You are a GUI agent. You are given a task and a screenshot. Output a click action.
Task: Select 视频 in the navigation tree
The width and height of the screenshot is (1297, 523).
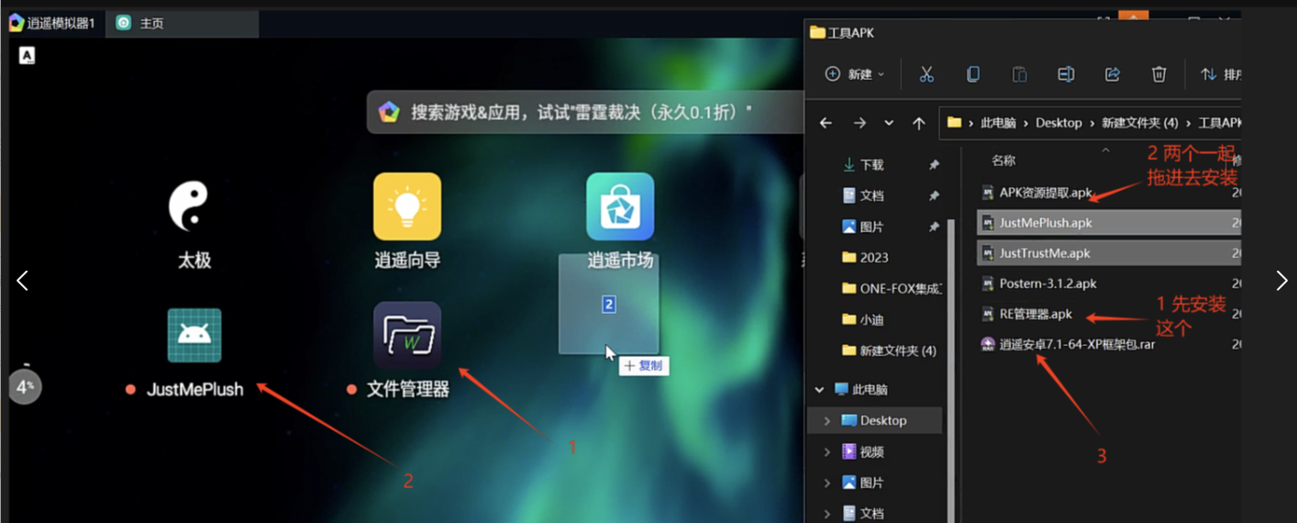(861, 451)
